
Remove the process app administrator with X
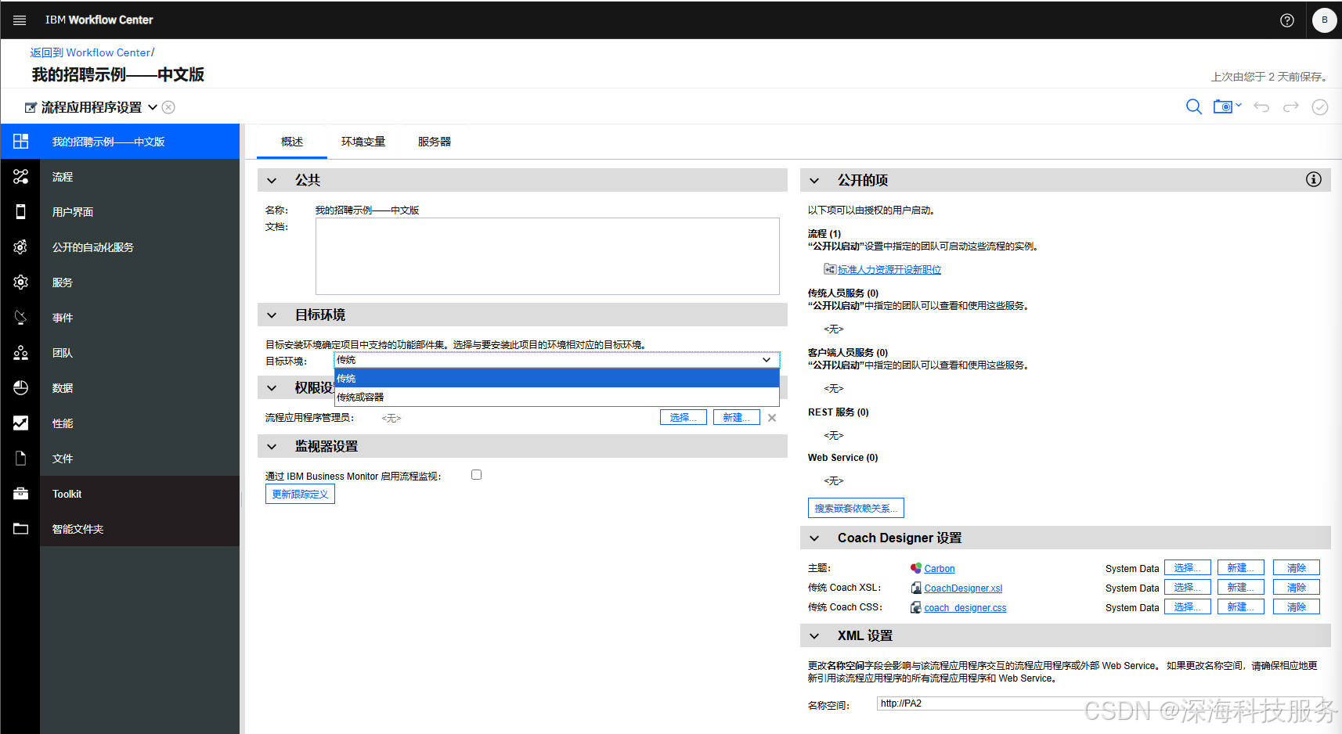tap(772, 418)
